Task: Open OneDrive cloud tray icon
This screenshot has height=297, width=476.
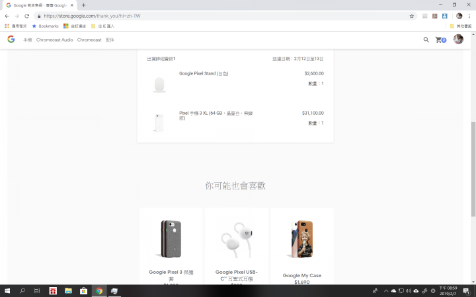Action: pyautogui.click(x=393, y=291)
